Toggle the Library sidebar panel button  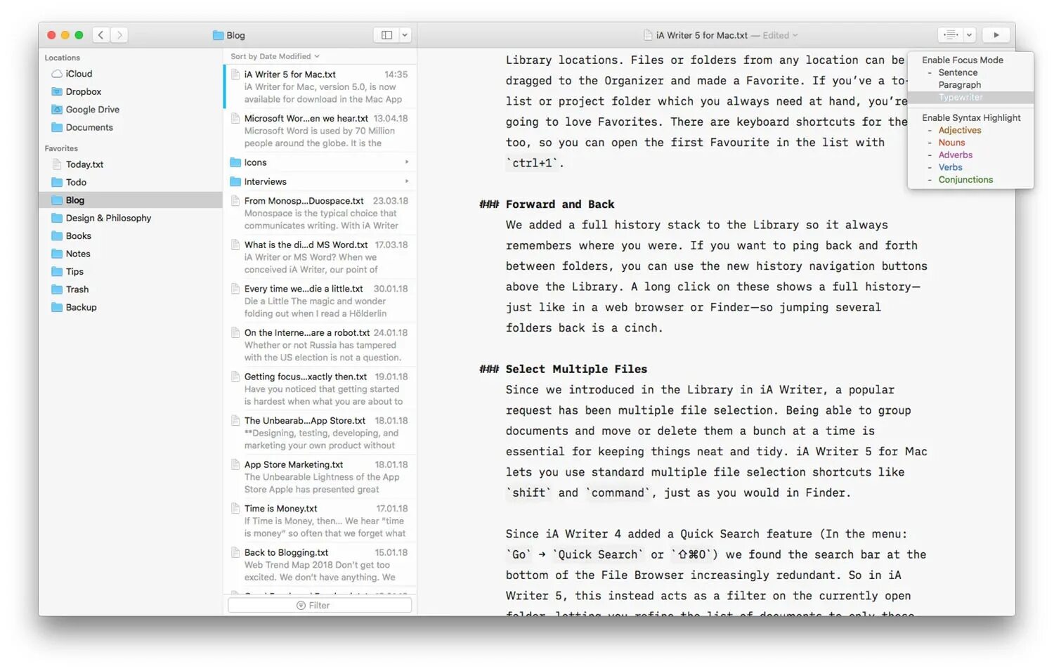click(386, 35)
